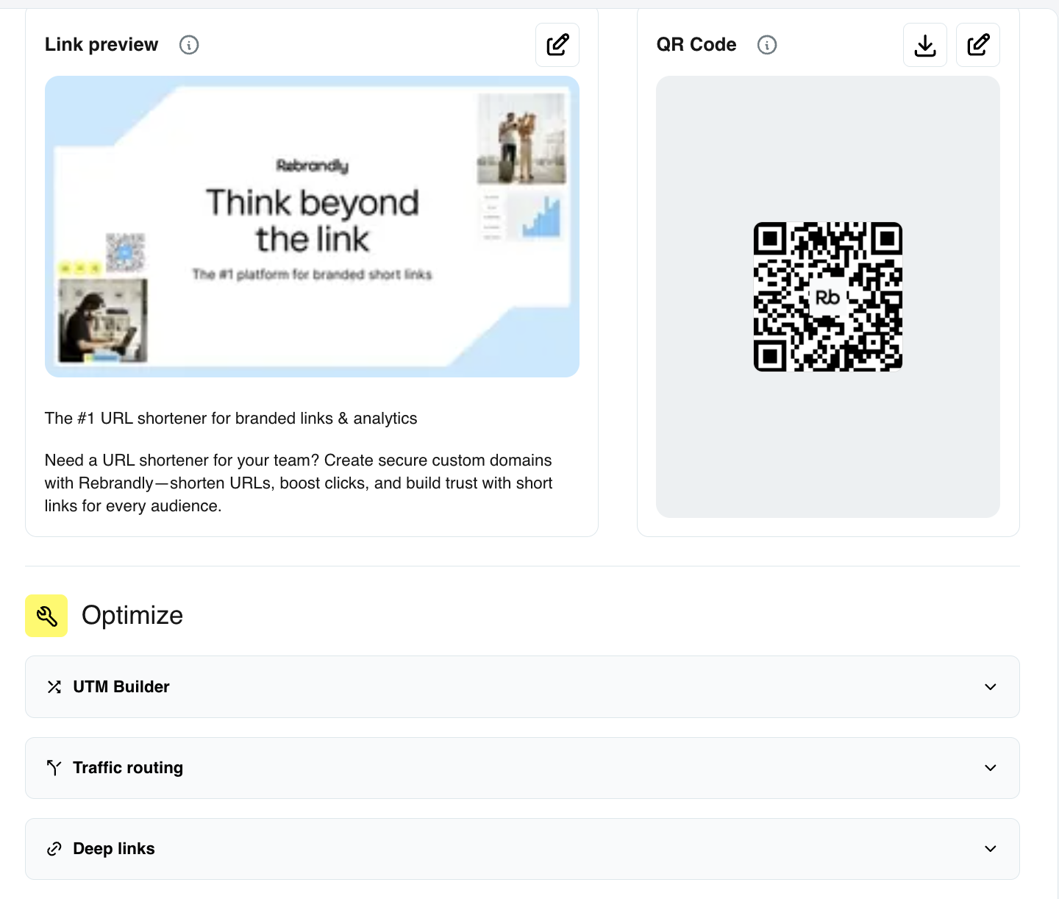Click the 'Optimize' section heading
Viewport: 1059px width, 899px height.
132,616
